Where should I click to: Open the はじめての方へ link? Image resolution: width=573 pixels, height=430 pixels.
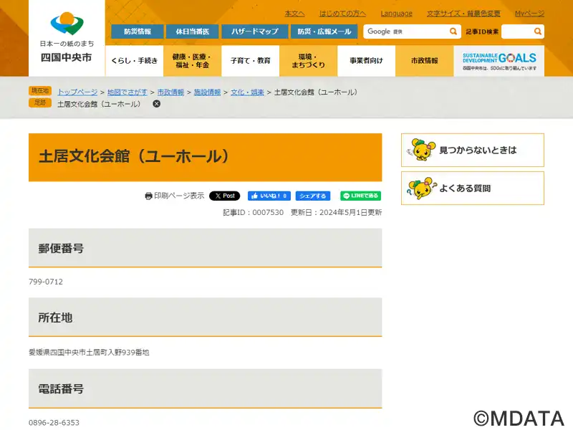342,14
